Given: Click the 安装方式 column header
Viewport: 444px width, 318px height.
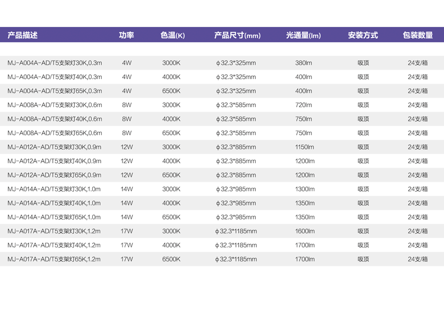Looking at the screenshot, I should coord(363,35).
